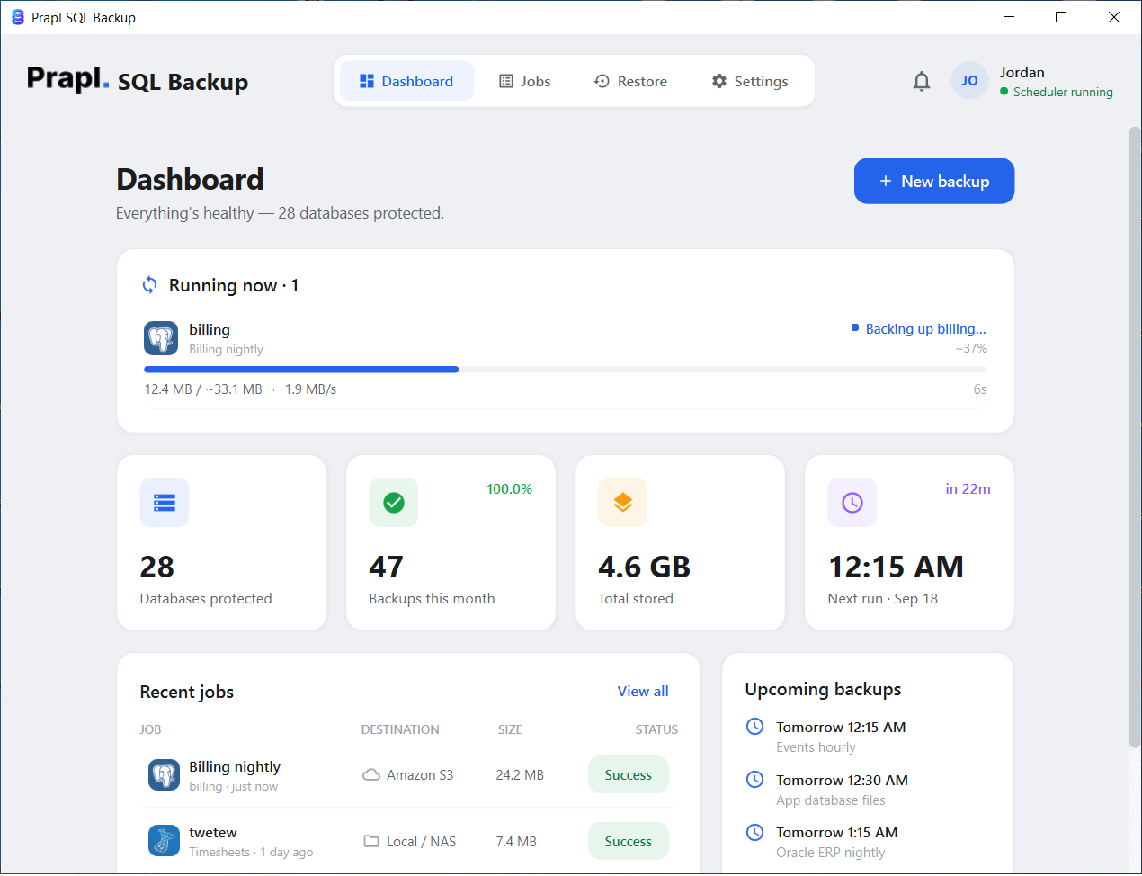Click Success badge for Billing nightly

[x=629, y=774]
